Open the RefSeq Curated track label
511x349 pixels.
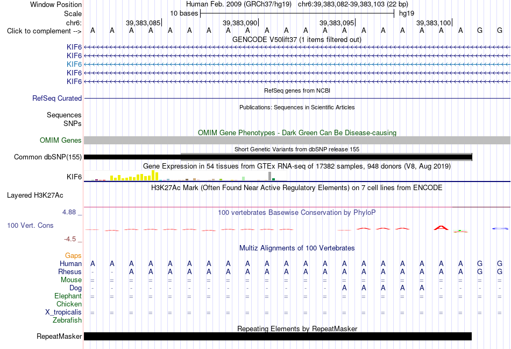tap(57, 98)
